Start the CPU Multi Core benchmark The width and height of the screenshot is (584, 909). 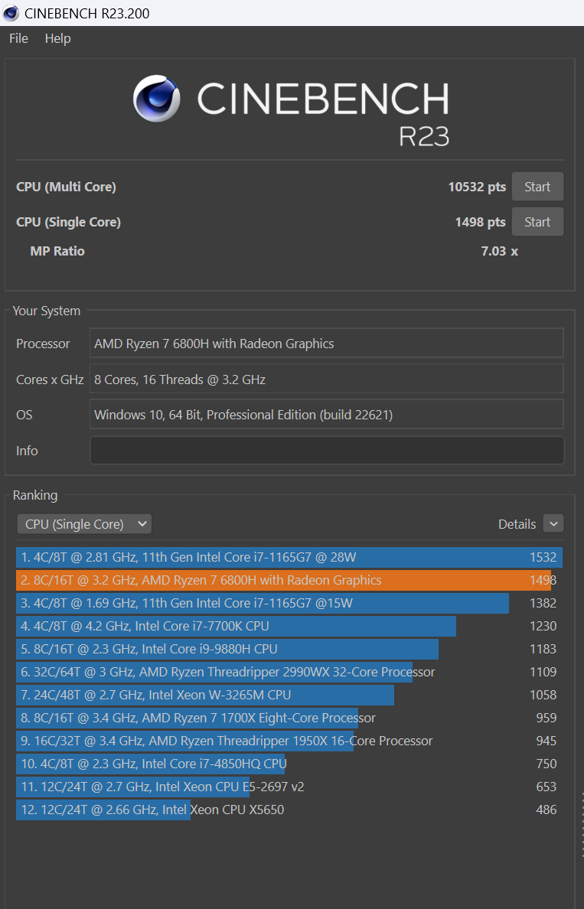click(537, 187)
